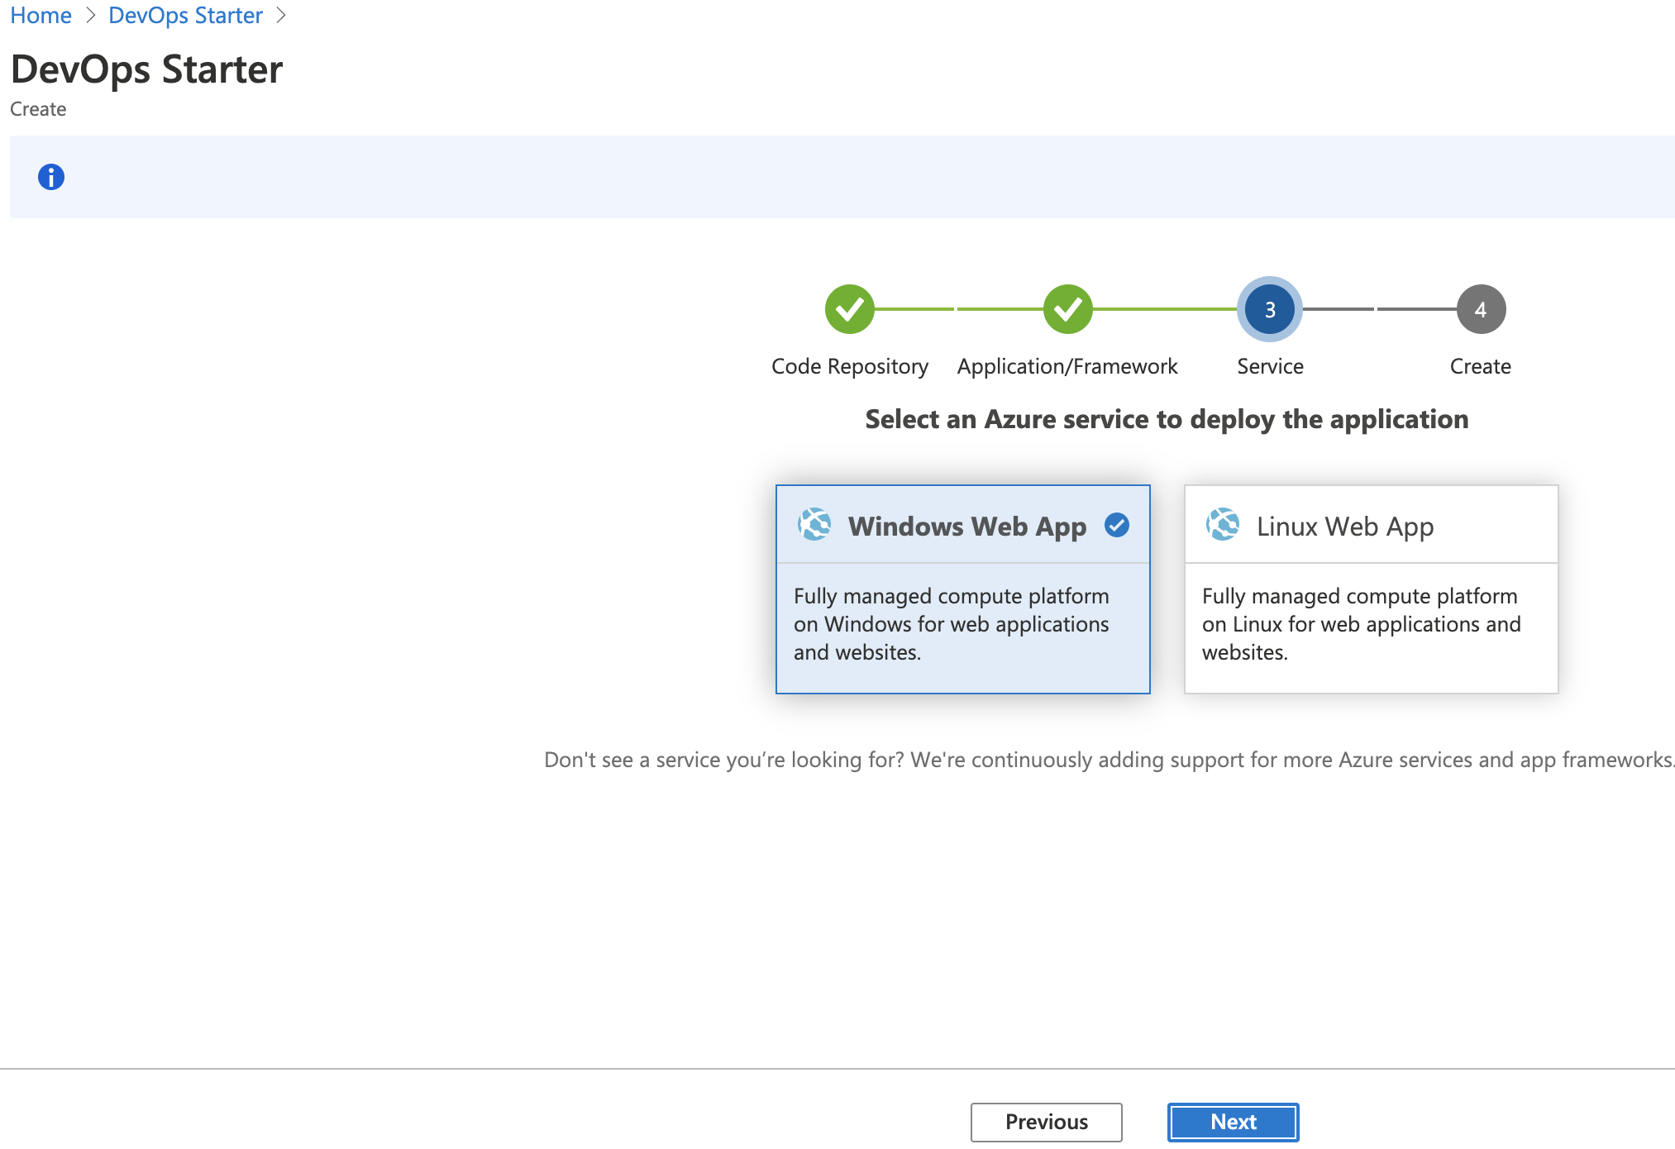
Task: Click the Application/Framework step label
Action: (x=1067, y=366)
